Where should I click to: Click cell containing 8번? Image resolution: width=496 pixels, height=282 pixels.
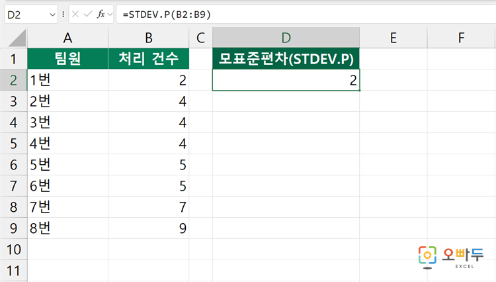pos(67,228)
